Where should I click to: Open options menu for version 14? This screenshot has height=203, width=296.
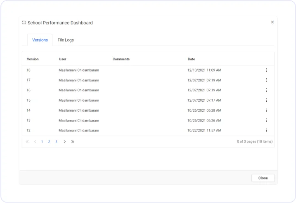(266, 110)
